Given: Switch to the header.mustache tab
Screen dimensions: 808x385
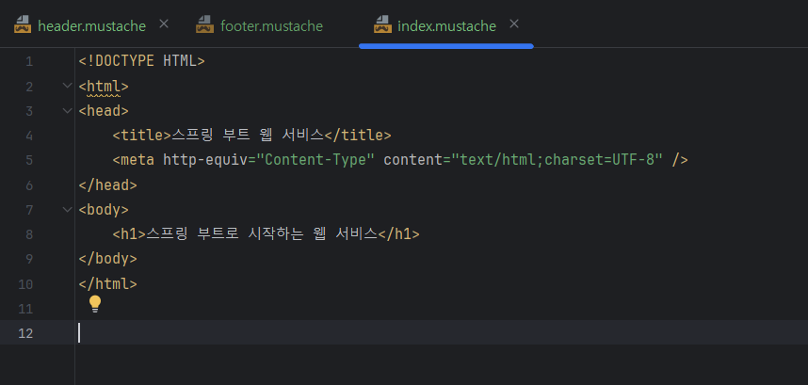Looking at the screenshot, I should pyautogui.click(x=91, y=25).
